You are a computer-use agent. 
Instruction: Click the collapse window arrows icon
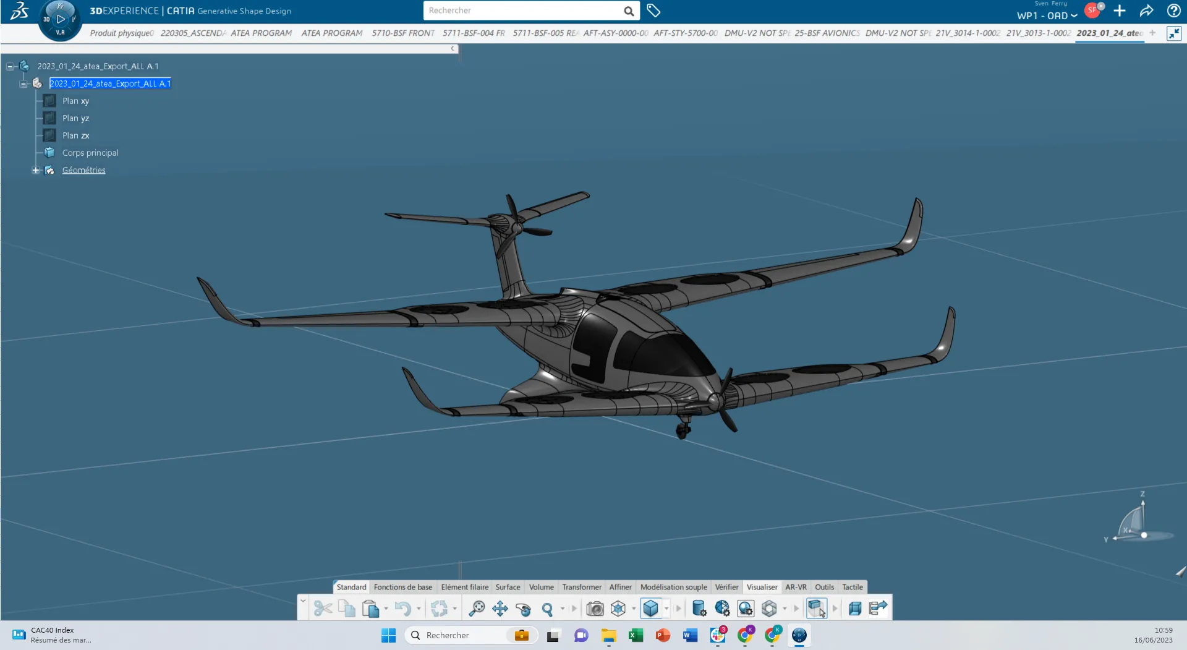coord(1173,33)
